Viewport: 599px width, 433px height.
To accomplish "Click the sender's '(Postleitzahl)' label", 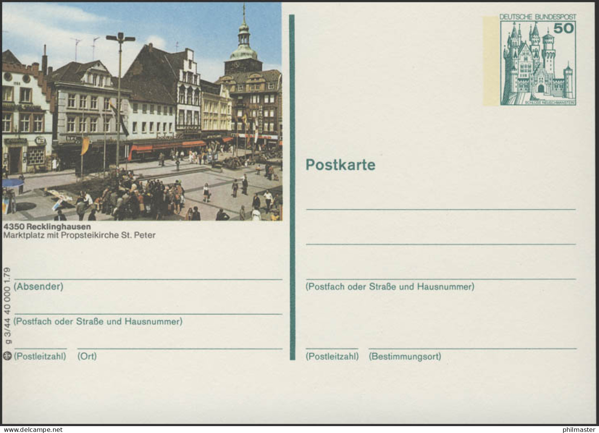I will coord(40,356).
